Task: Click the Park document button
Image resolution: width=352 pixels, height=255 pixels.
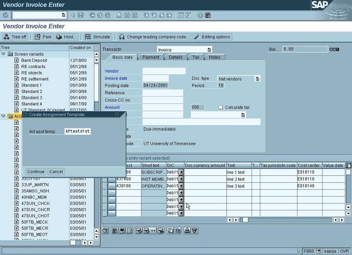Action: (x=44, y=37)
